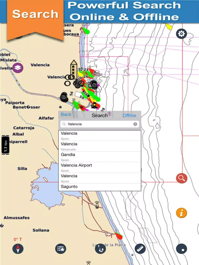Choose the Gandia Spain result

point(100,157)
